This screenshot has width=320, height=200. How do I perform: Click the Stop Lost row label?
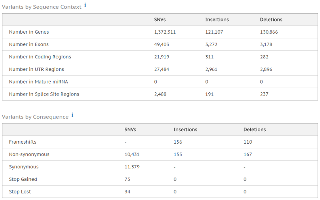(20, 192)
